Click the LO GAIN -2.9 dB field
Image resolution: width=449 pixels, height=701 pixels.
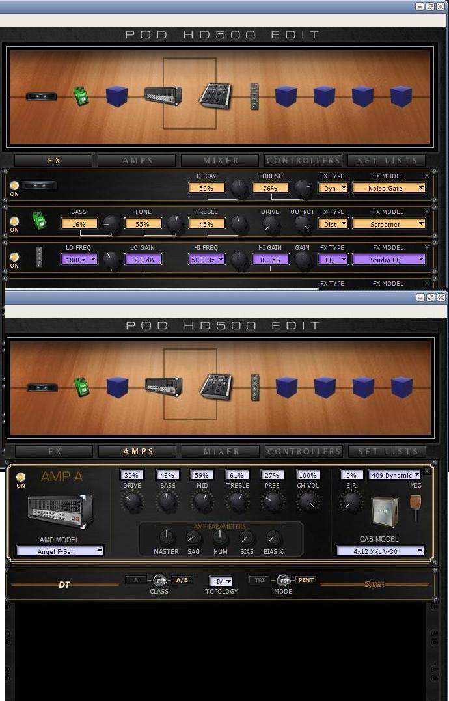click(143, 259)
